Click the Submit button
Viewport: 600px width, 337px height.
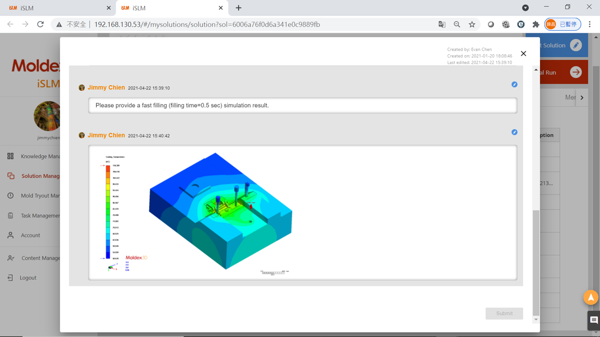point(504,313)
